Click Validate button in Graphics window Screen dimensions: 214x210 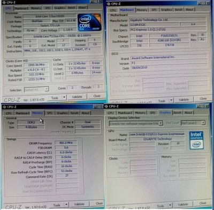[183, 204]
